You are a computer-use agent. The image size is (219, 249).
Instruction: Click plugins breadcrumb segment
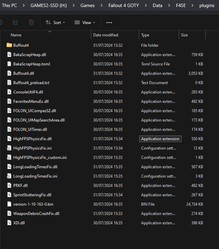[207, 5]
